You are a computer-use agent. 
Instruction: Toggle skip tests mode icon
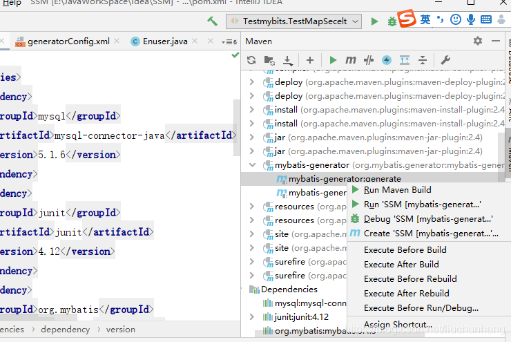[369, 60]
